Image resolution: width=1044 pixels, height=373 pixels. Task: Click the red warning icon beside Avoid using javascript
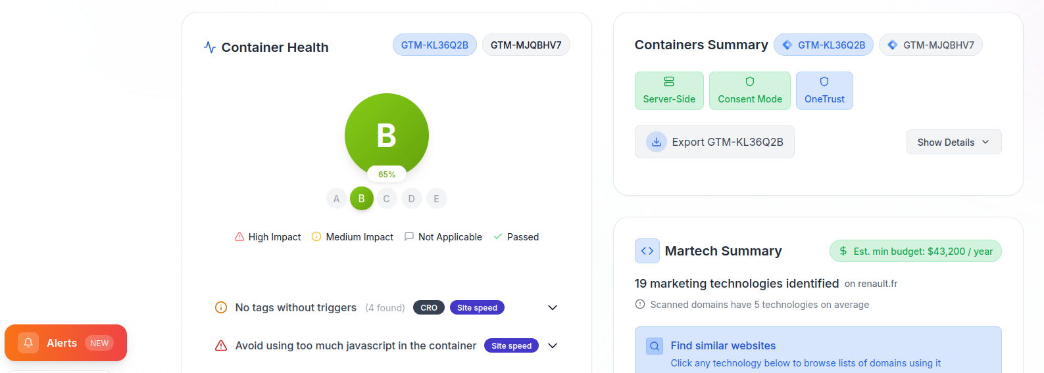221,345
